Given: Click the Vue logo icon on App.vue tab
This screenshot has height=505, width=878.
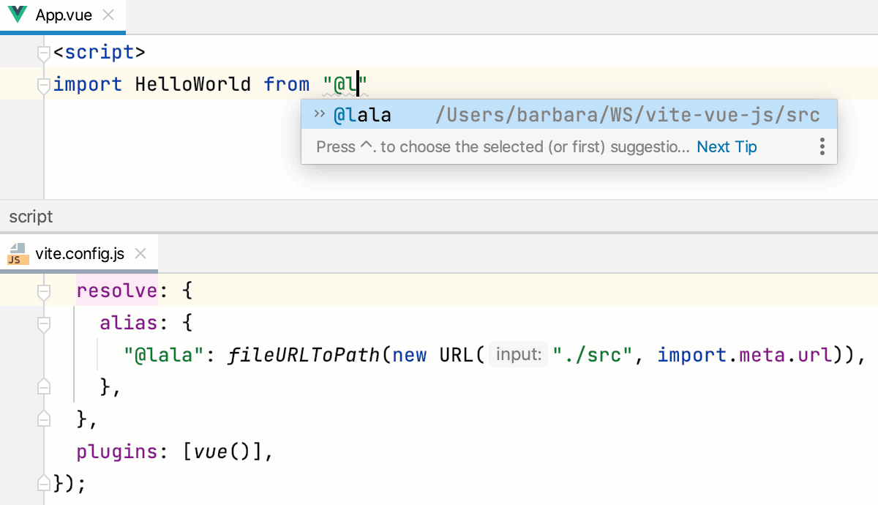Looking at the screenshot, I should tap(16, 14).
